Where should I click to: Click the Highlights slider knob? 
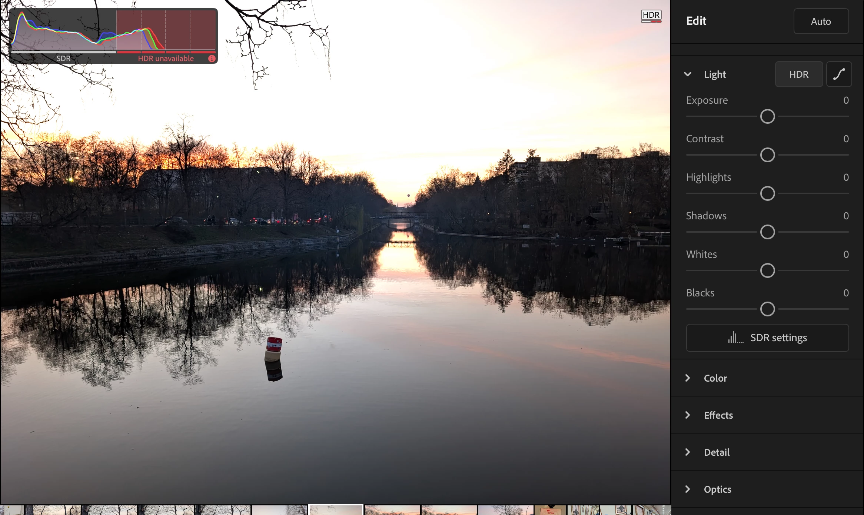767,193
